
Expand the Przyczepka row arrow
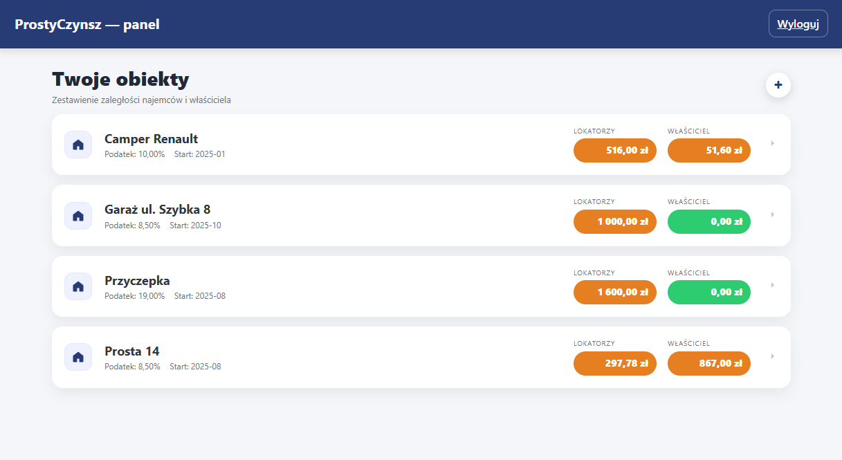pyautogui.click(x=772, y=286)
